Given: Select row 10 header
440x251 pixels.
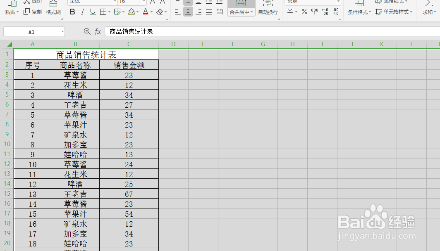Looking at the screenshot, I should [x=7, y=144].
